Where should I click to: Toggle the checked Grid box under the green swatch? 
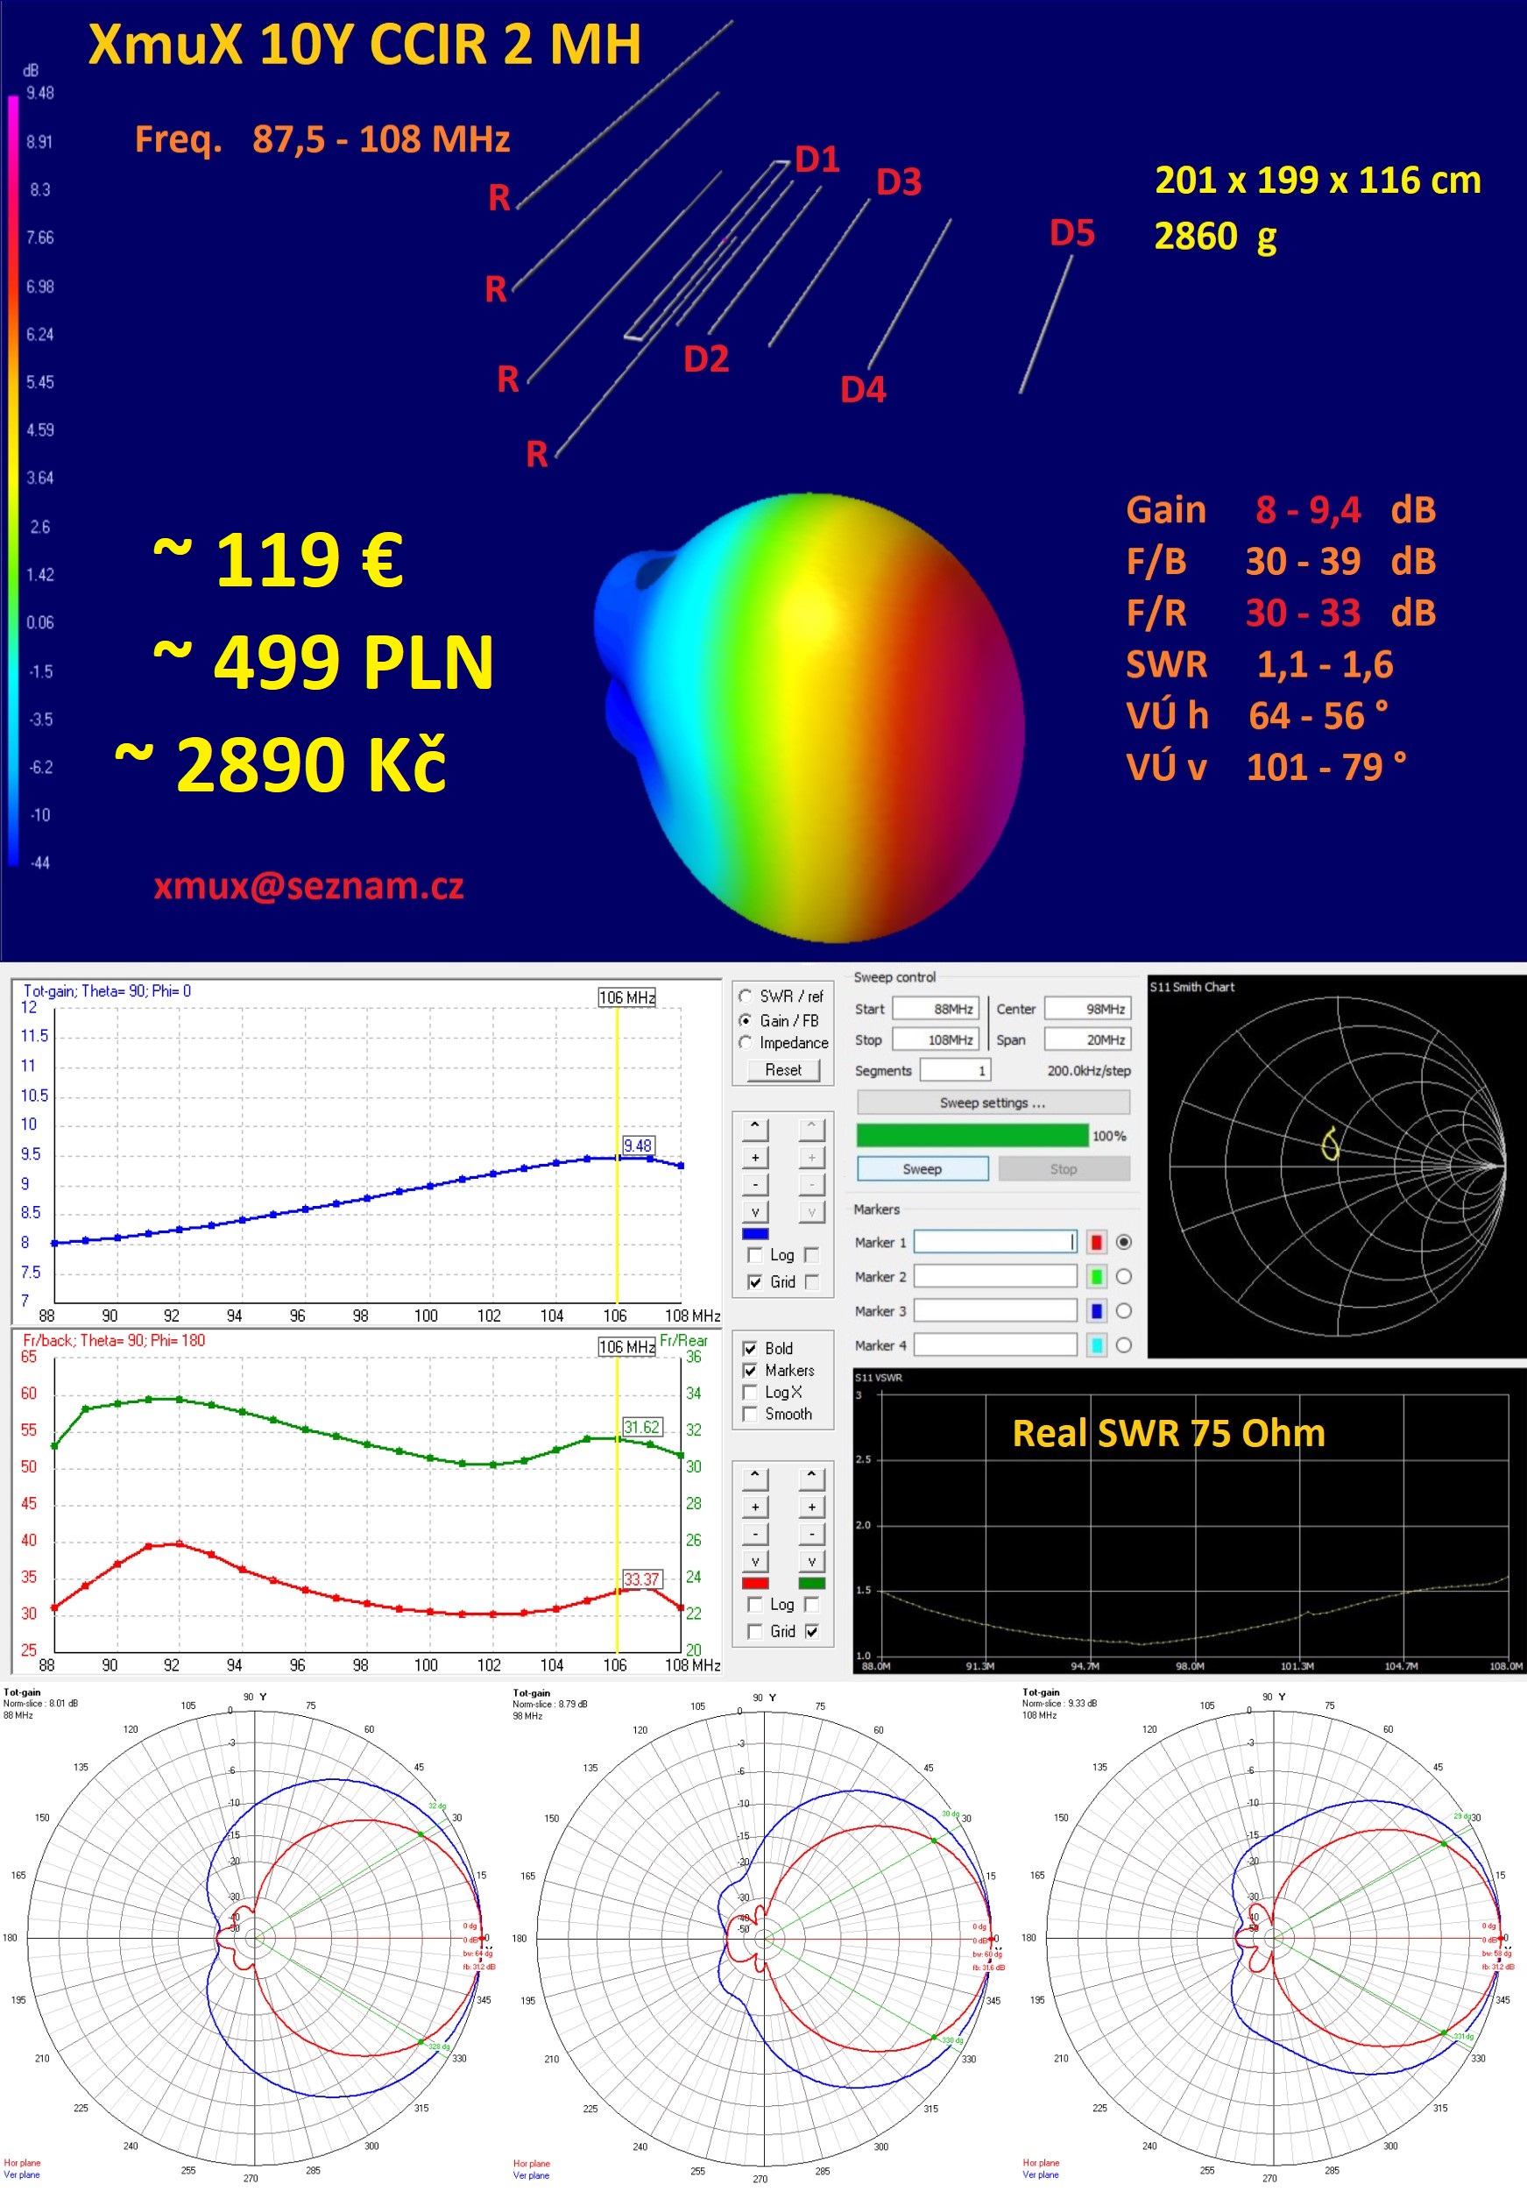click(811, 1630)
